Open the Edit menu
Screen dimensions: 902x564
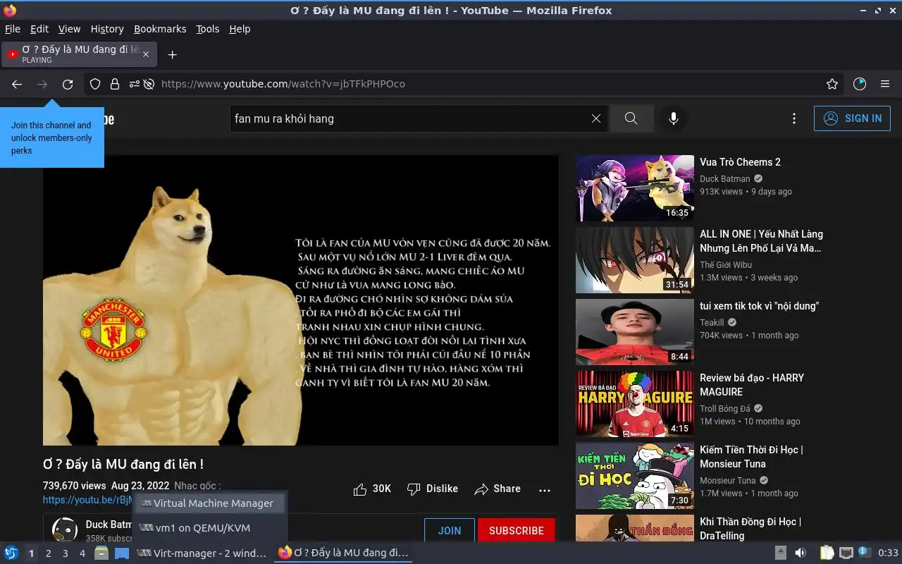pyautogui.click(x=39, y=29)
